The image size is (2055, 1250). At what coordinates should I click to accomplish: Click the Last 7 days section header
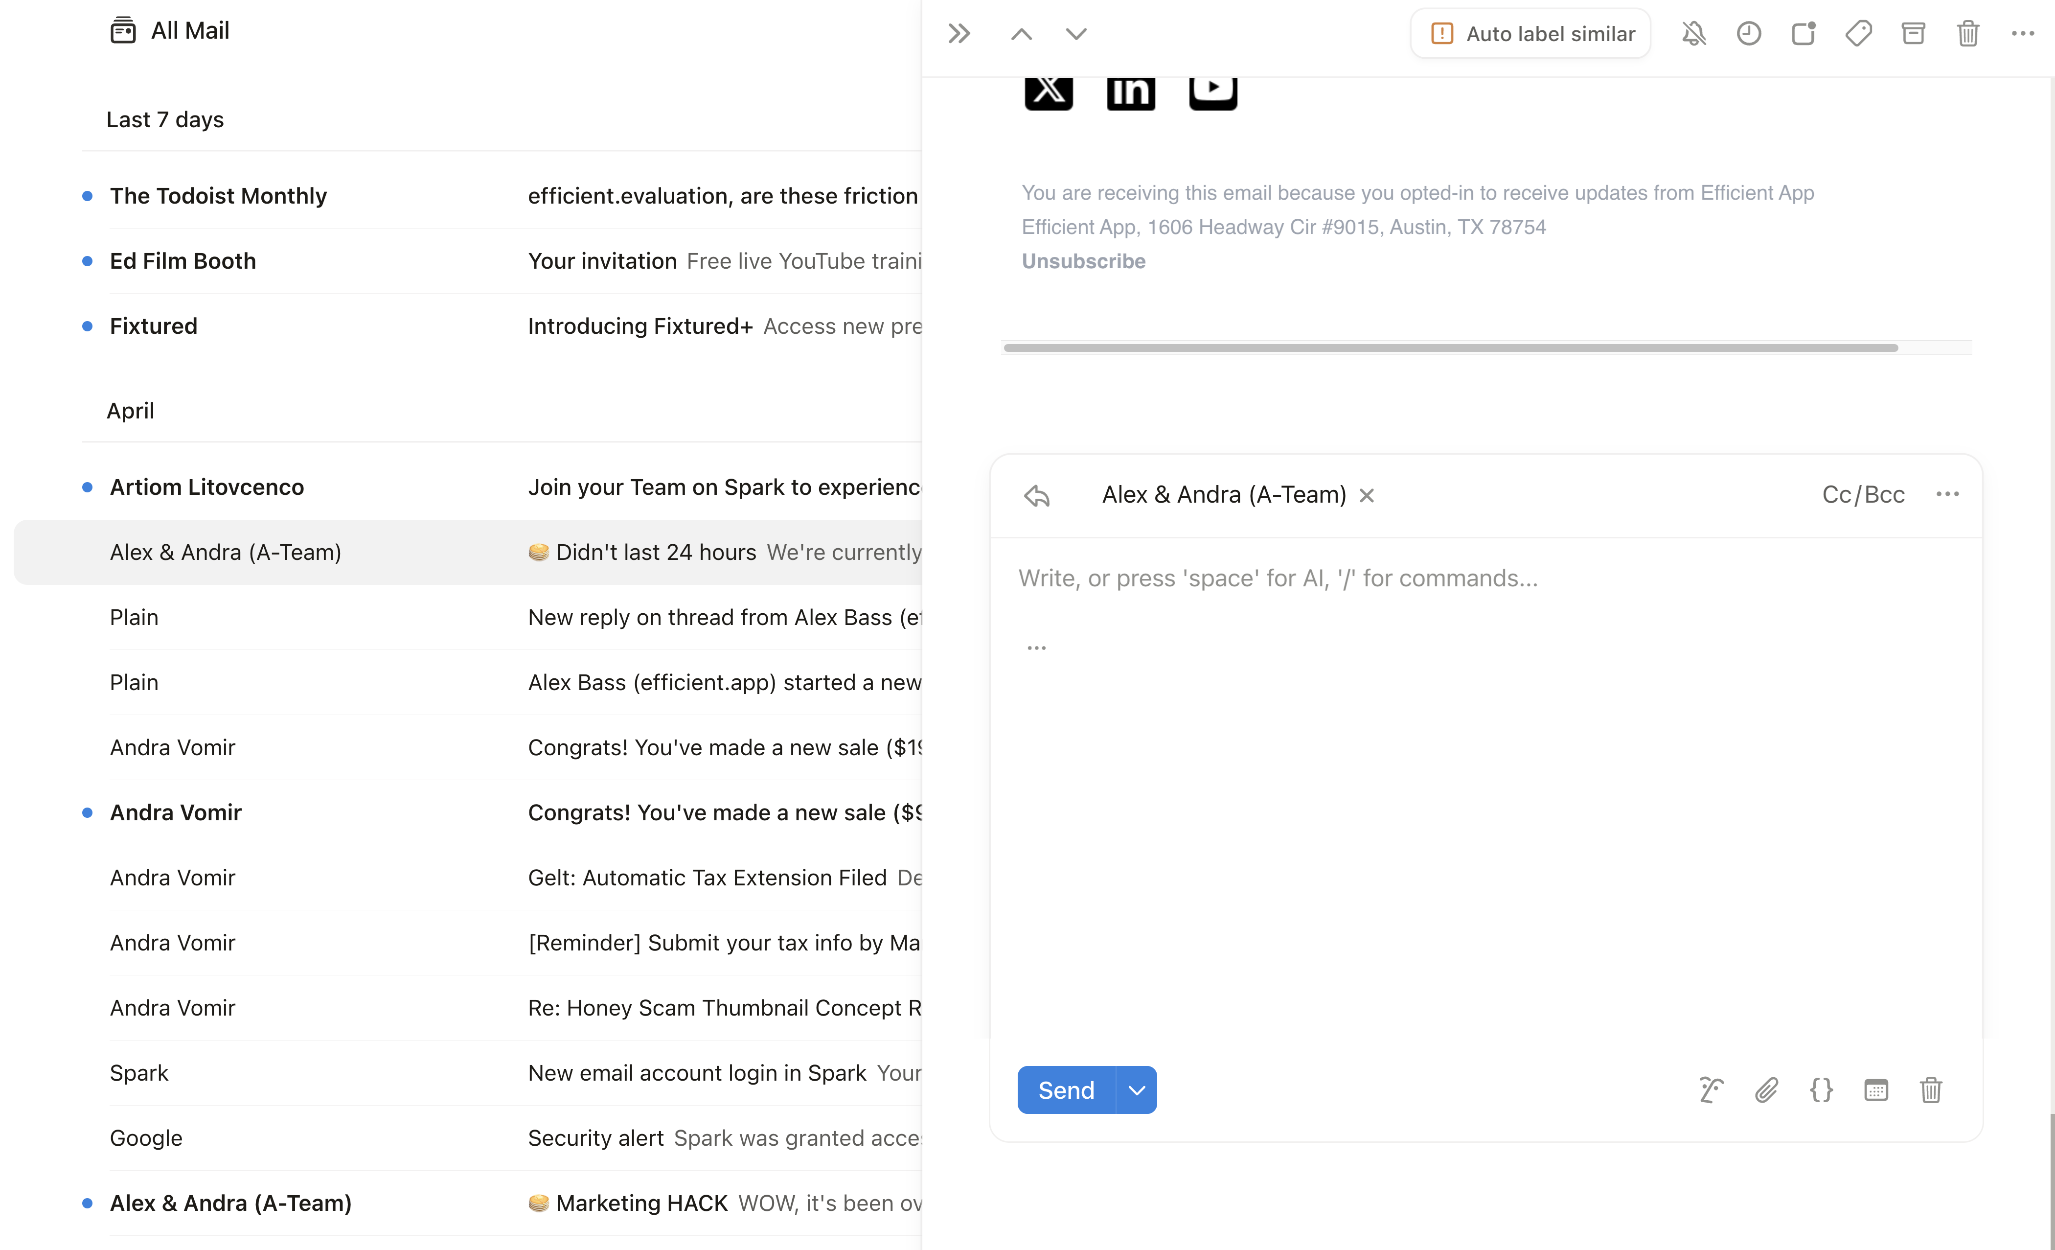pos(165,119)
